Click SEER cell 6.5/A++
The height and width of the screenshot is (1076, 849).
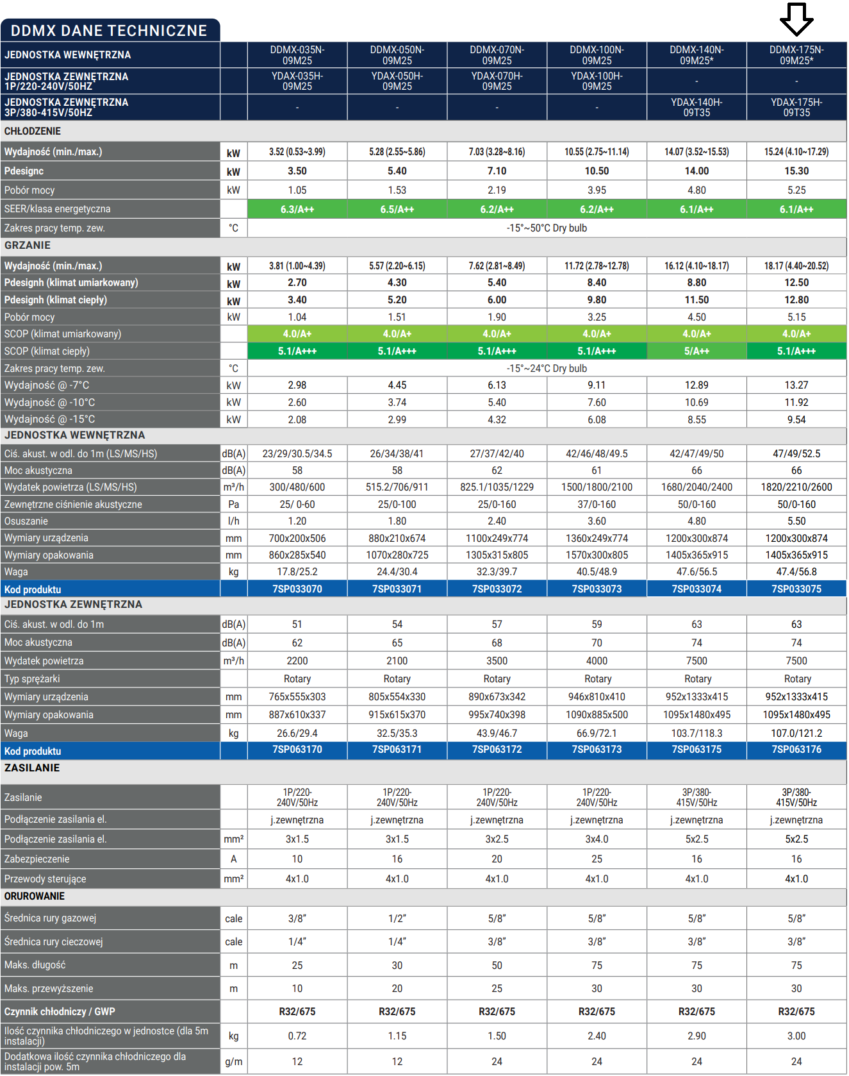(397, 209)
